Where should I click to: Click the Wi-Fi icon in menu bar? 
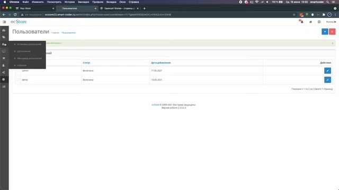point(257,2)
